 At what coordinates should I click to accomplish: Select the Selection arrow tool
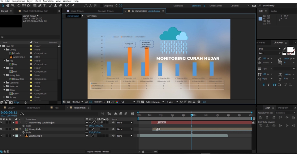3,5
